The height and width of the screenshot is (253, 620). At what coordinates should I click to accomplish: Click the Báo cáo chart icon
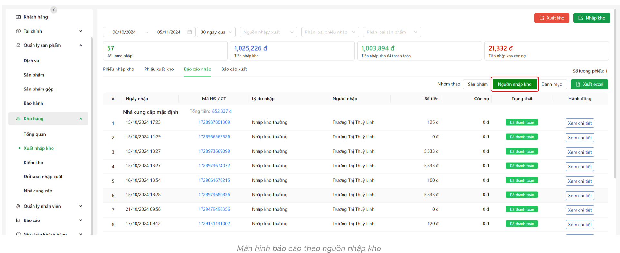pyautogui.click(x=18, y=220)
